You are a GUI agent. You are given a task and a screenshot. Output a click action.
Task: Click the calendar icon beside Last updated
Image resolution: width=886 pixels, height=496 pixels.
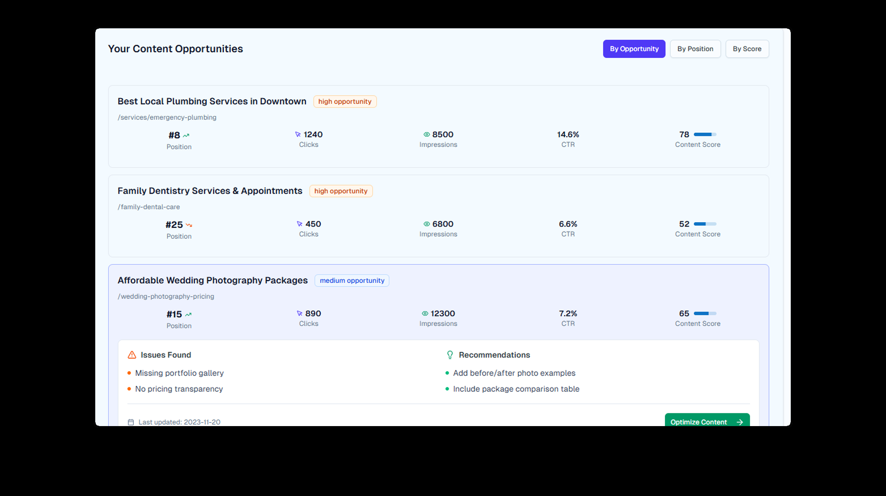[x=131, y=422]
